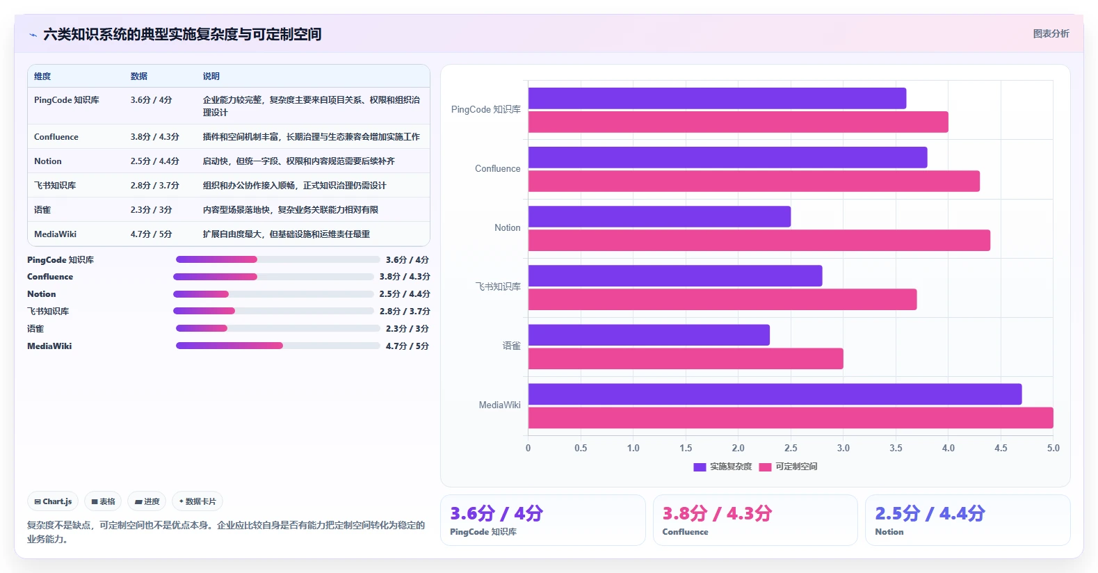Click the MediaWiki table row name
The image size is (1098, 573).
pyautogui.click(x=56, y=234)
